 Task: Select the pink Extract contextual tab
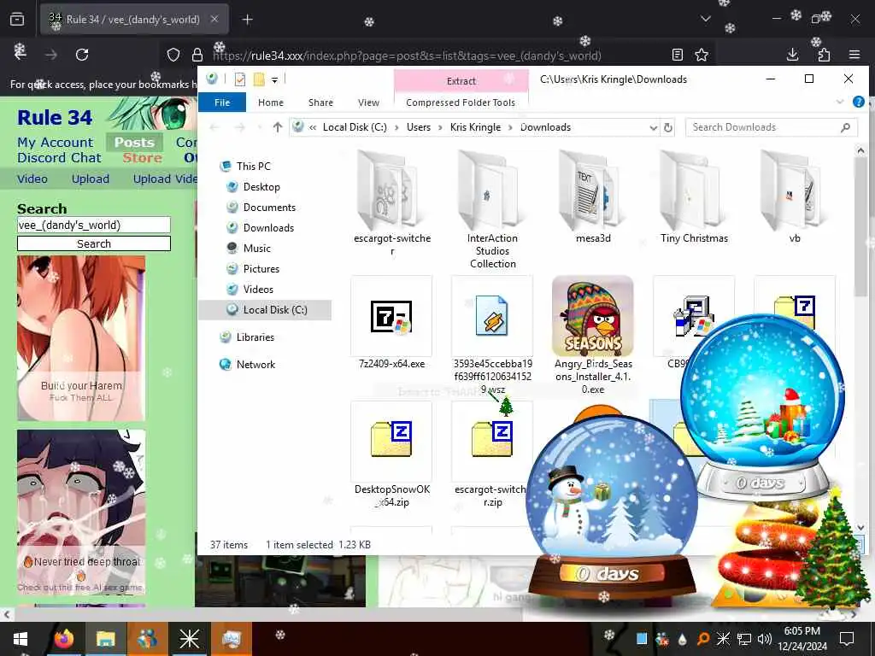461,81
